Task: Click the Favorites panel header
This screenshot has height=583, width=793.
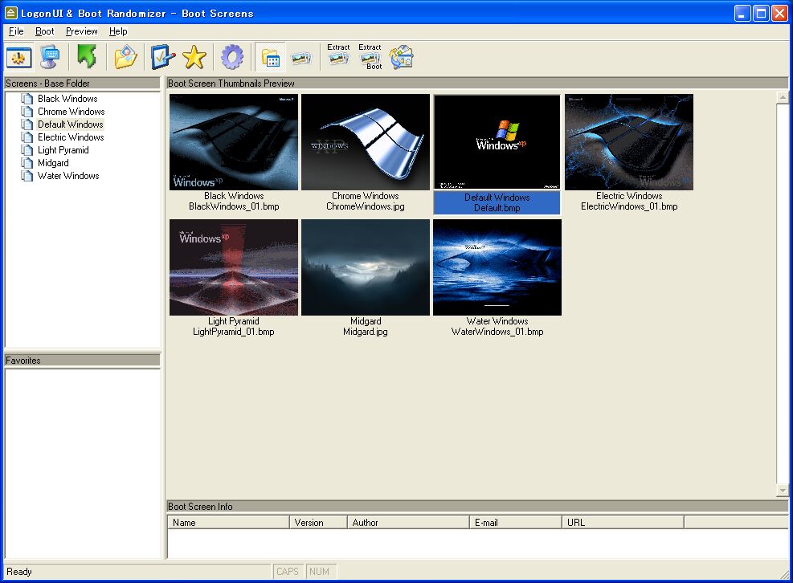Action: [x=82, y=360]
